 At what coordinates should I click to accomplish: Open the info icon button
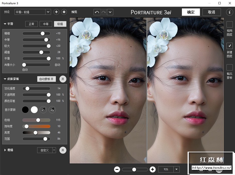[x=229, y=12]
